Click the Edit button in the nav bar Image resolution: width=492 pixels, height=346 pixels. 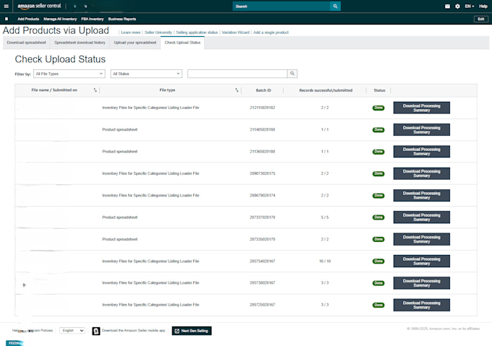click(x=481, y=19)
